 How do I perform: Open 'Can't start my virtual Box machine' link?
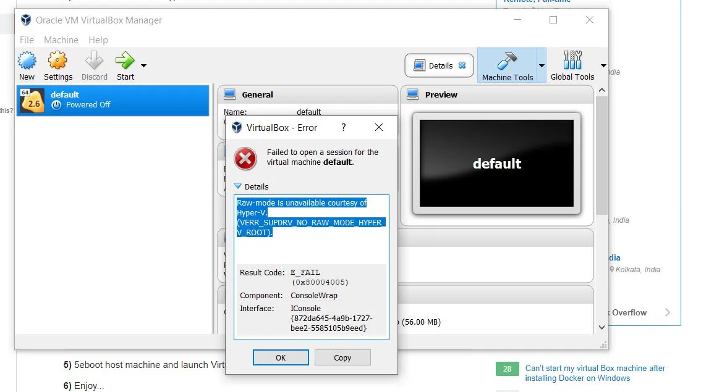[x=595, y=373]
